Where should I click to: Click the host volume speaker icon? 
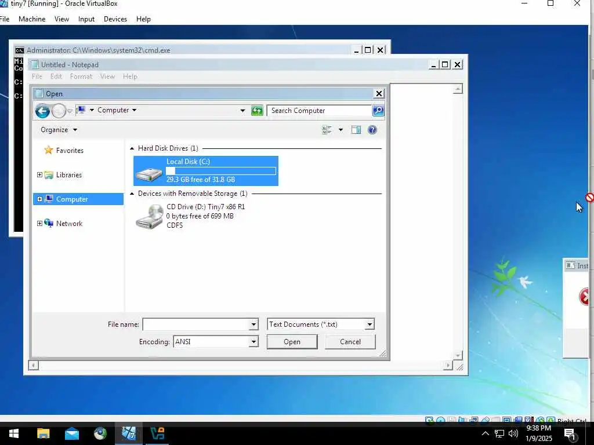click(x=513, y=433)
